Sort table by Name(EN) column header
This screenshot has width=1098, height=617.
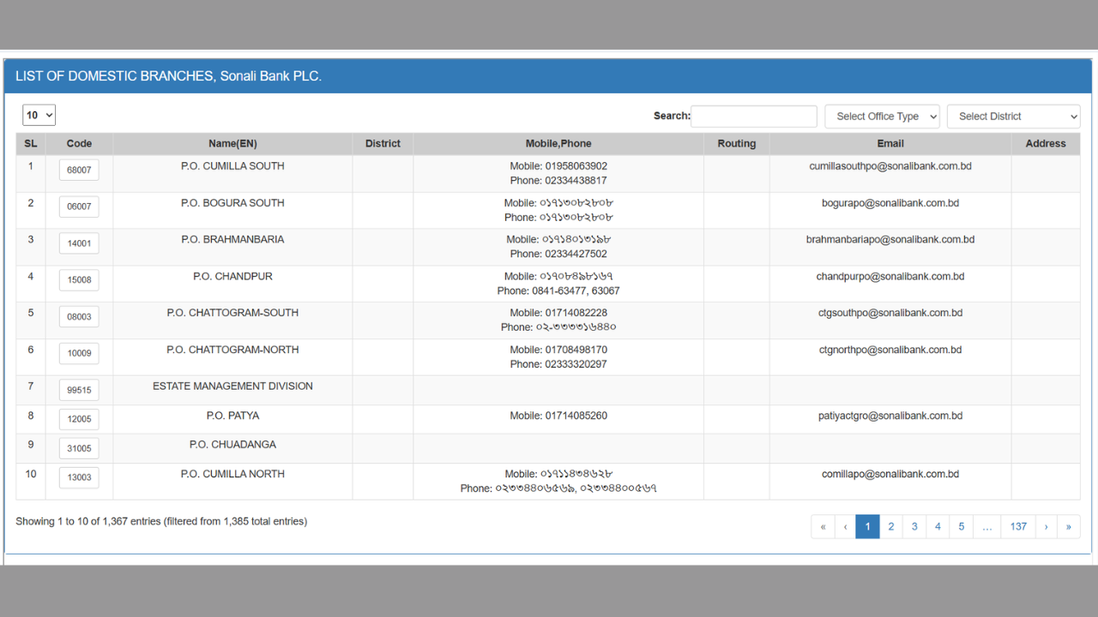click(x=232, y=144)
